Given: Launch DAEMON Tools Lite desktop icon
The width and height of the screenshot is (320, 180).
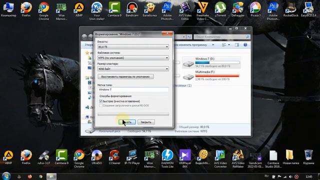Looking at the screenshot, I should [x=167, y=159].
